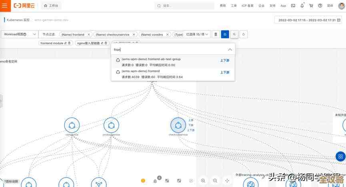
Task: Open the 工单 menu
Action: pyautogui.click(x=234, y=6)
